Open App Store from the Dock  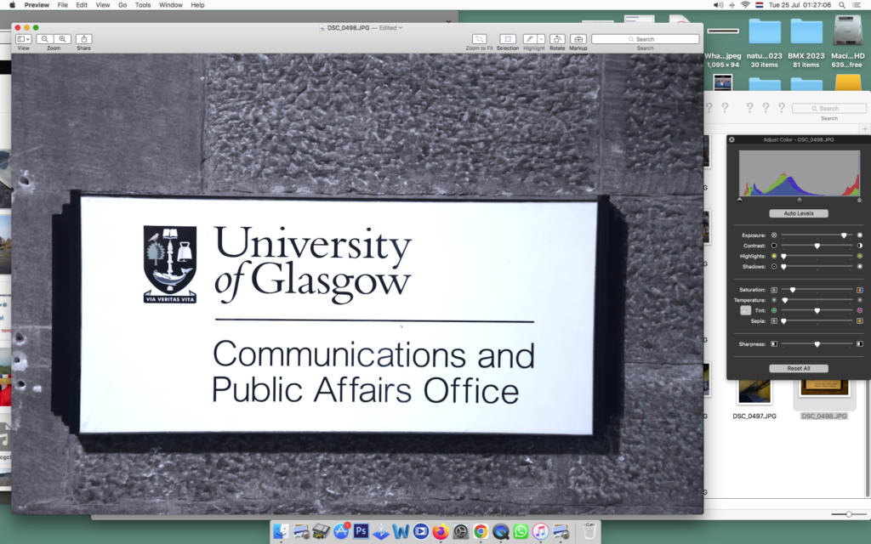(x=341, y=531)
